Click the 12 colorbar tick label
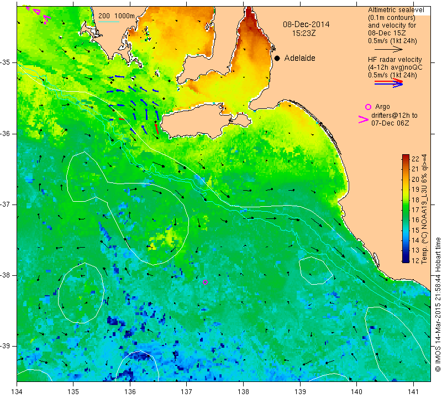The height and width of the screenshot is (398, 442). (x=415, y=260)
